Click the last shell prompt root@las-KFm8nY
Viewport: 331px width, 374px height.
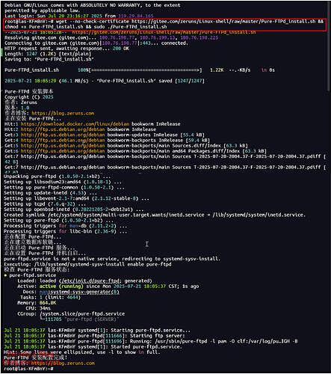[x=28, y=369]
